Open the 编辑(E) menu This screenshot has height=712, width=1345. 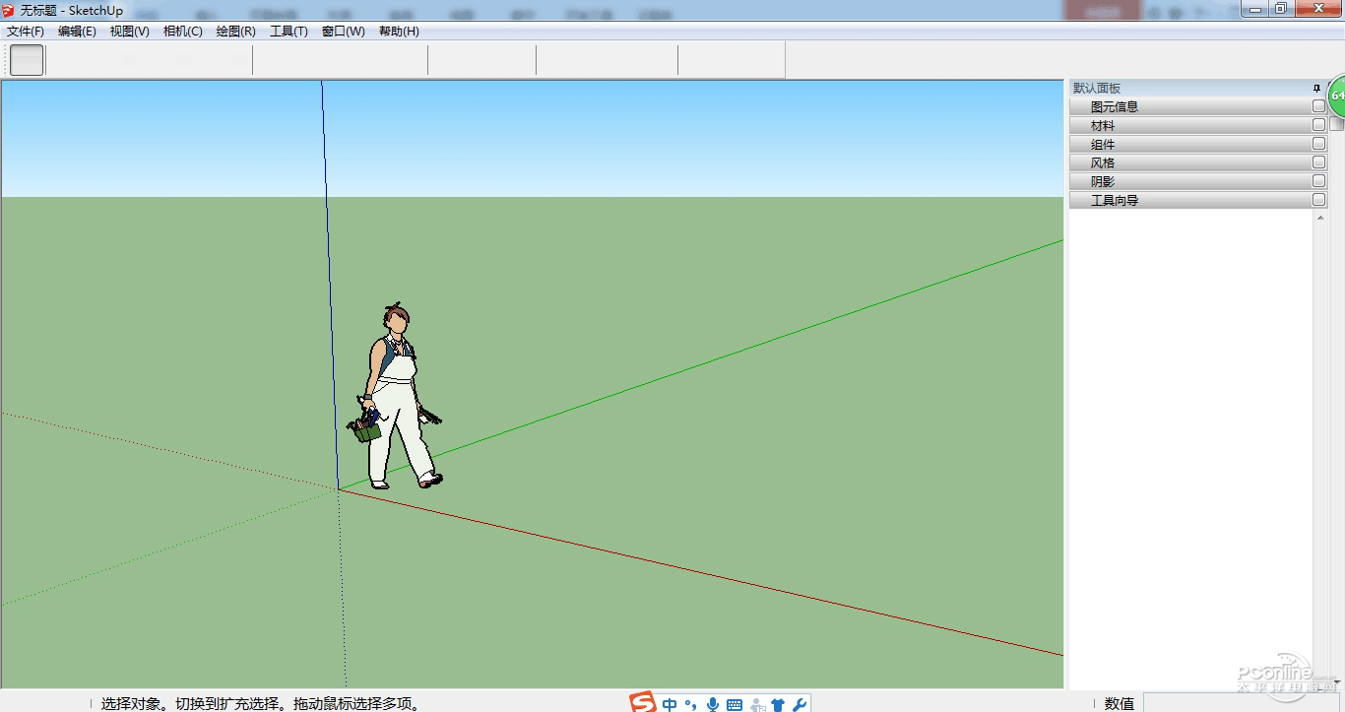pos(77,32)
